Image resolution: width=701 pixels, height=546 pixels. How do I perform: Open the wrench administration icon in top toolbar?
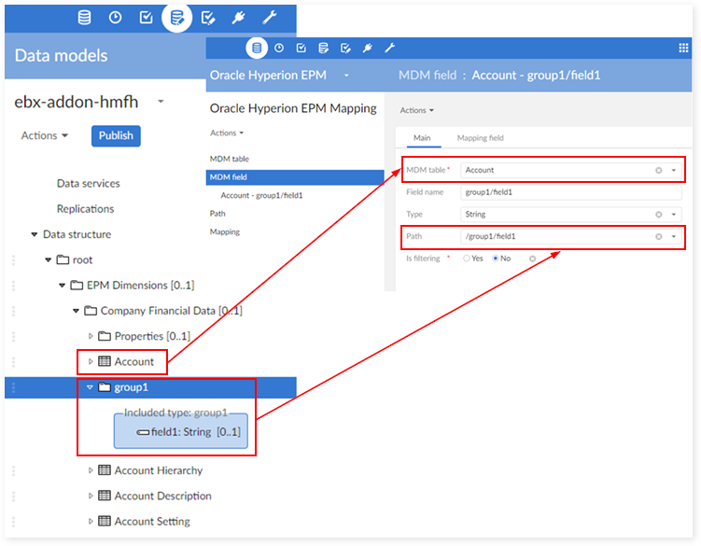(269, 18)
